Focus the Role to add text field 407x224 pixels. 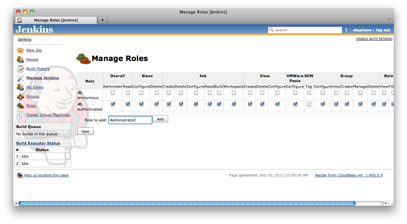click(x=130, y=120)
